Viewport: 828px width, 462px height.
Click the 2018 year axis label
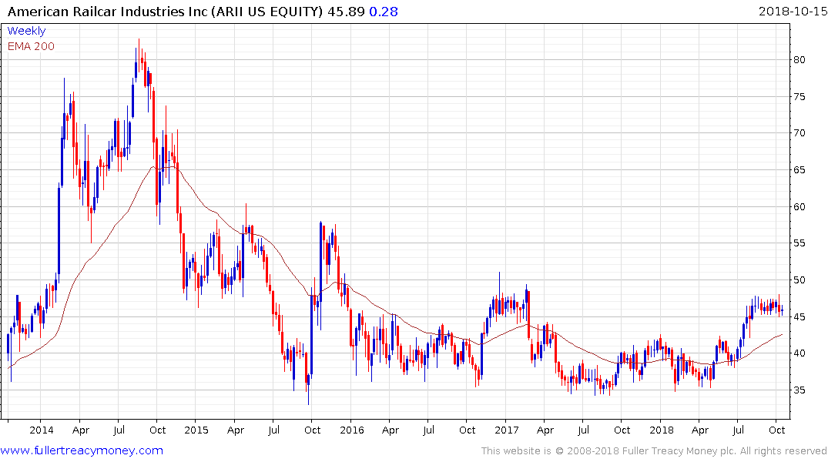[662, 430]
